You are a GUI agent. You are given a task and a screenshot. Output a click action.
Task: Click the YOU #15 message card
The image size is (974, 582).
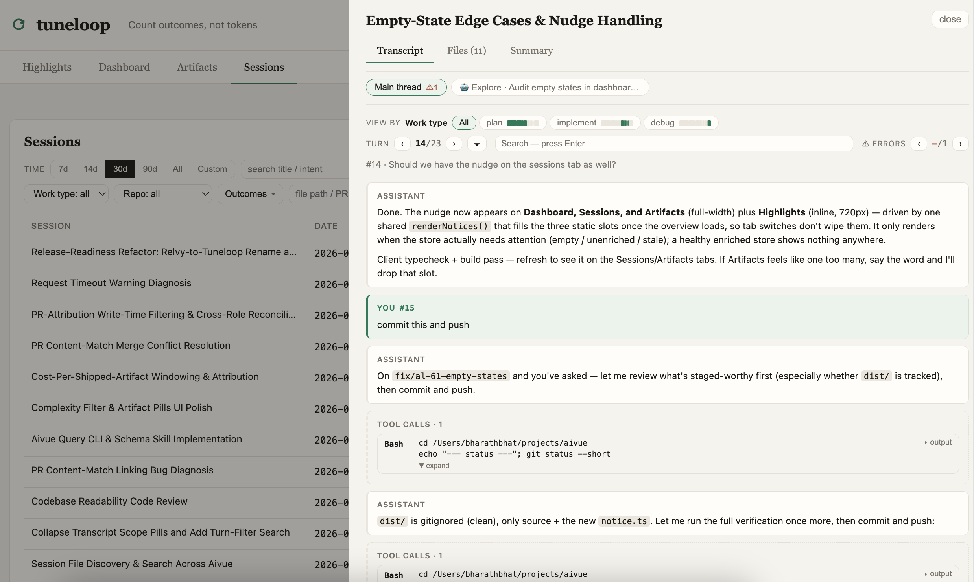coord(667,317)
